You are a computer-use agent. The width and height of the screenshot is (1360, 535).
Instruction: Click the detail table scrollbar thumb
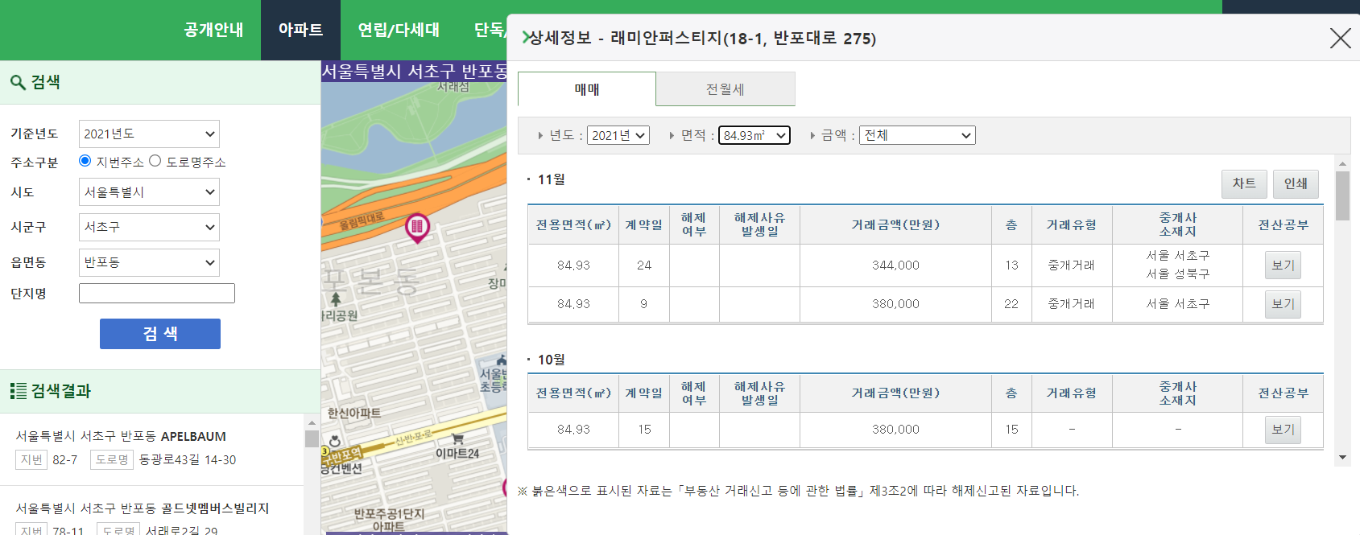click(x=1342, y=195)
